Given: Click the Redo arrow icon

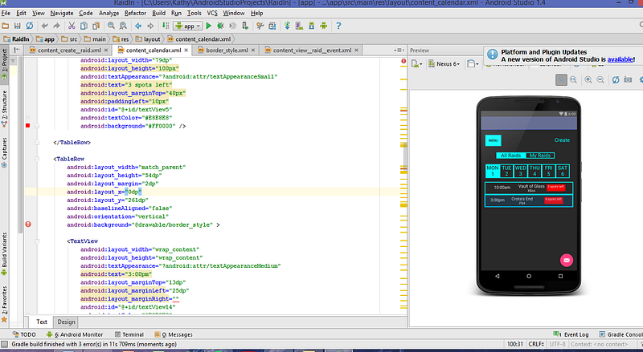Looking at the screenshot, I should [56, 26].
